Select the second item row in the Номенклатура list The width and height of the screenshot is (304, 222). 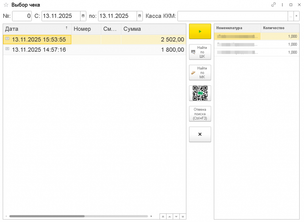[x=257, y=44]
